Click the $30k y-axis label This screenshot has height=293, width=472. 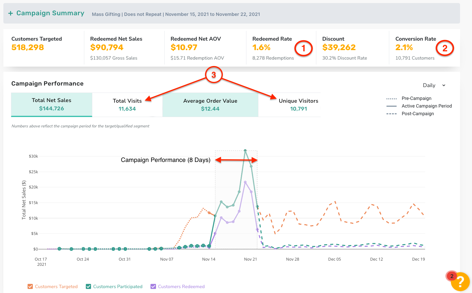33,156
